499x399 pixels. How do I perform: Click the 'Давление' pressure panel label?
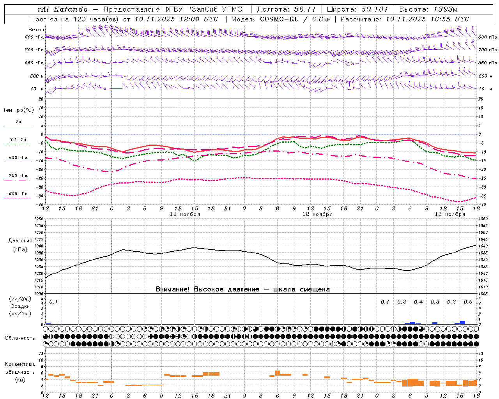coord(20,241)
